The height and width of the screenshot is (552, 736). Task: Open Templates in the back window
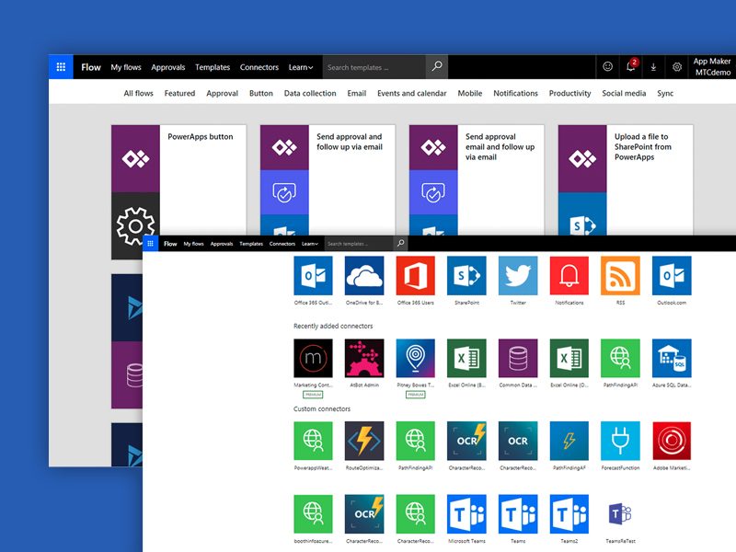coord(213,67)
